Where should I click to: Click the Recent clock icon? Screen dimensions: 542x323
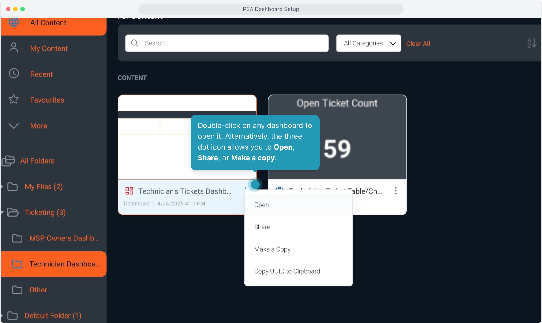pos(14,74)
